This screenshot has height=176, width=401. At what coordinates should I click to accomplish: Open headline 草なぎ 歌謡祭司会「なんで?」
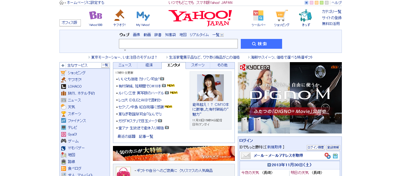point(140,114)
